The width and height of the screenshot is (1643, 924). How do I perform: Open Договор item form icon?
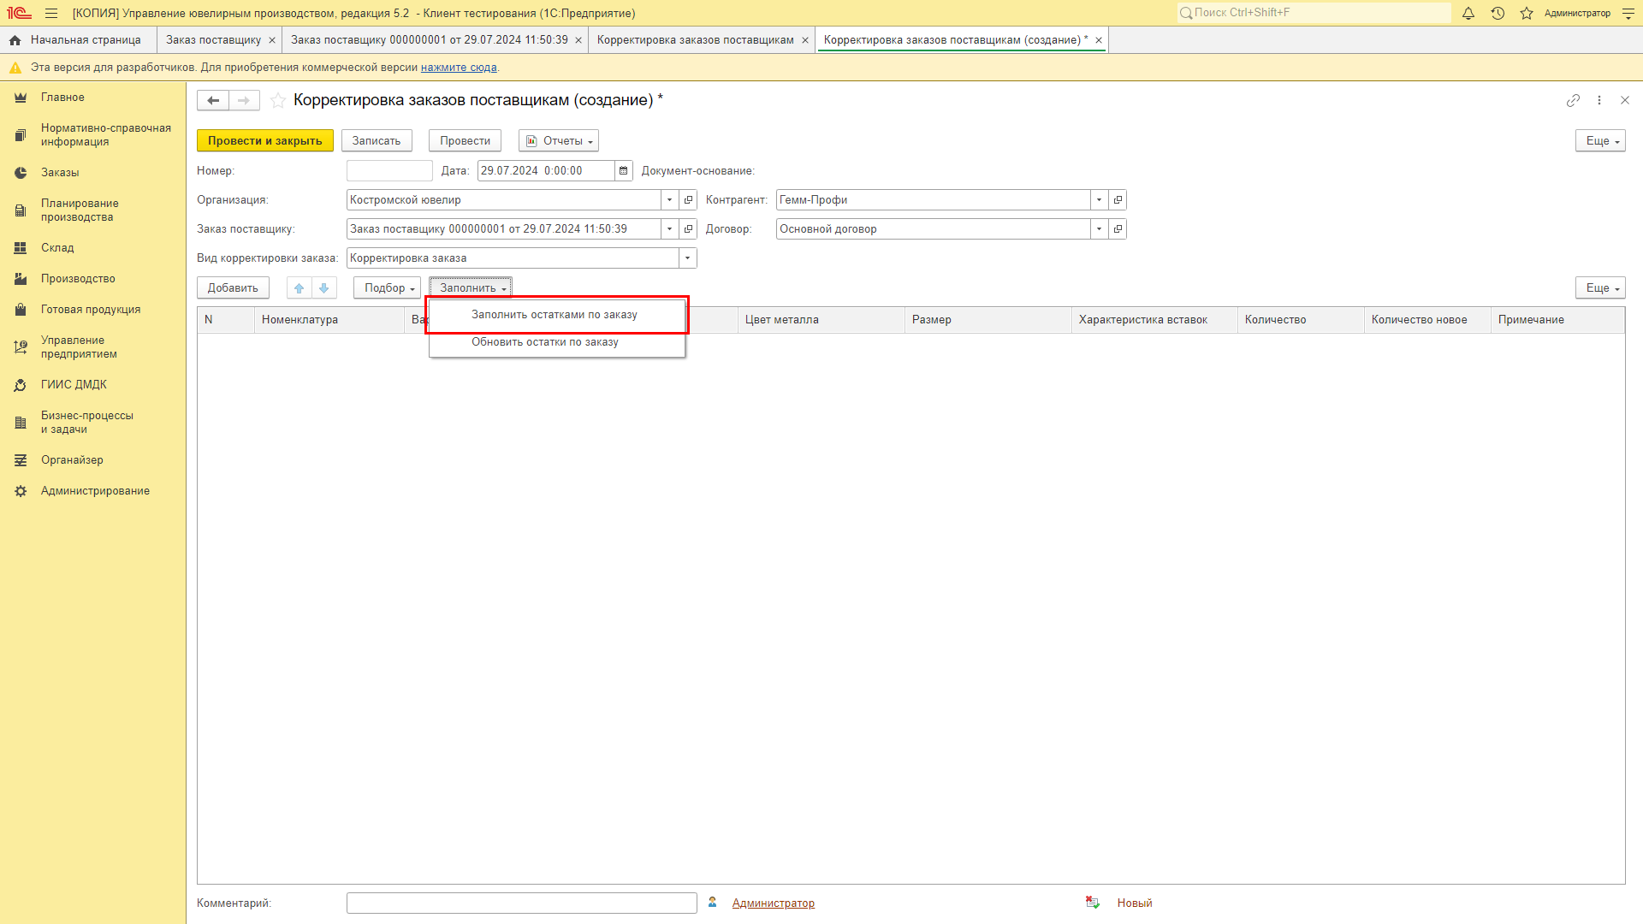tap(1118, 229)
